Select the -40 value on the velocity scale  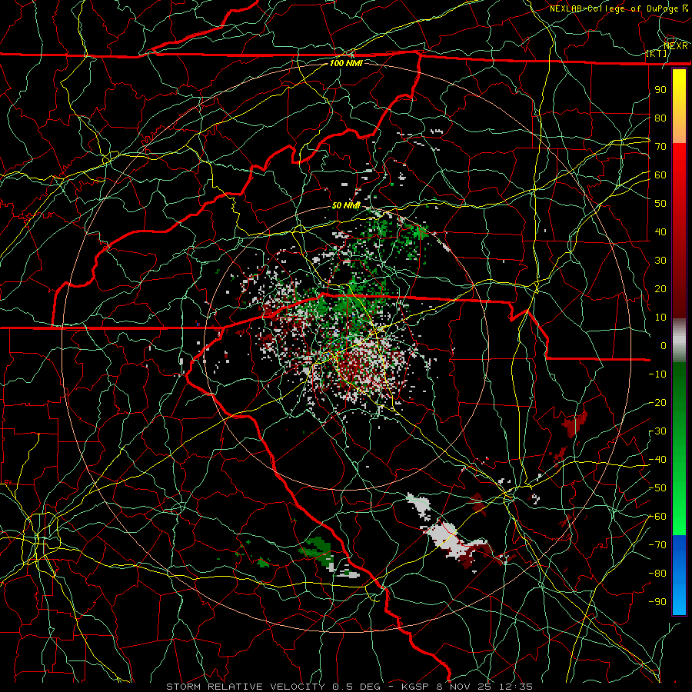coord(657,460)
